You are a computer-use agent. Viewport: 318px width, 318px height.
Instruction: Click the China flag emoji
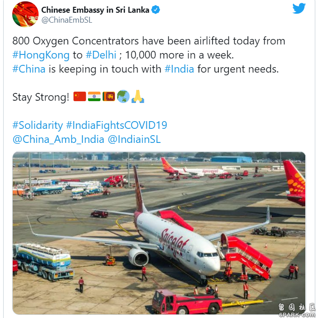point(80,96)
